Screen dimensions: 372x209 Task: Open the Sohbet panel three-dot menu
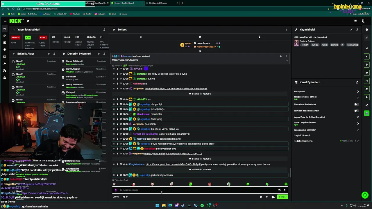[286, 30]
